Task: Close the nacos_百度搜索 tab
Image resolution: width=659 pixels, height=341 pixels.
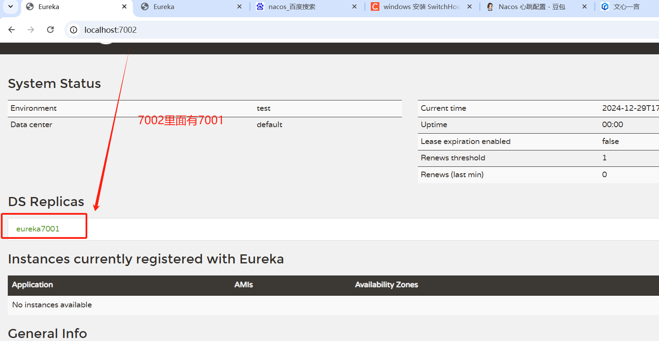Action: coord(354,7)
